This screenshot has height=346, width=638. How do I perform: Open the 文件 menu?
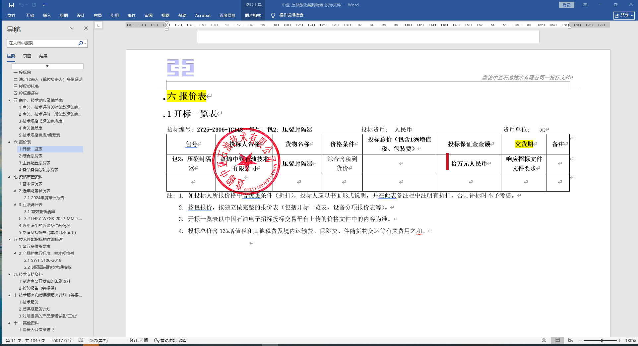point(12,15)
